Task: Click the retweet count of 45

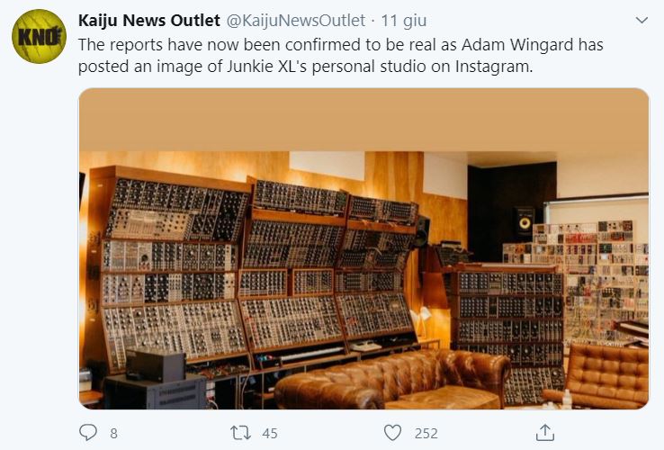Action: [270, 434]
